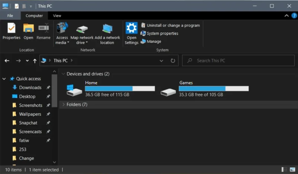This screenshot has height=174, width=298.
Task: Open the address bar history dropdown
Action: 161,61
